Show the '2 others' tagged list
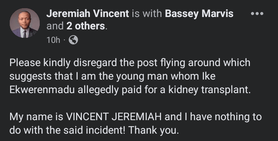The image size is (278, 141). tap(86, 26)
